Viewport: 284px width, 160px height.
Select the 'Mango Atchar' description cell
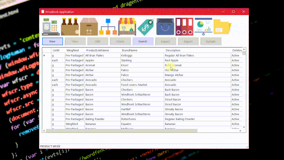click(197, 75)
